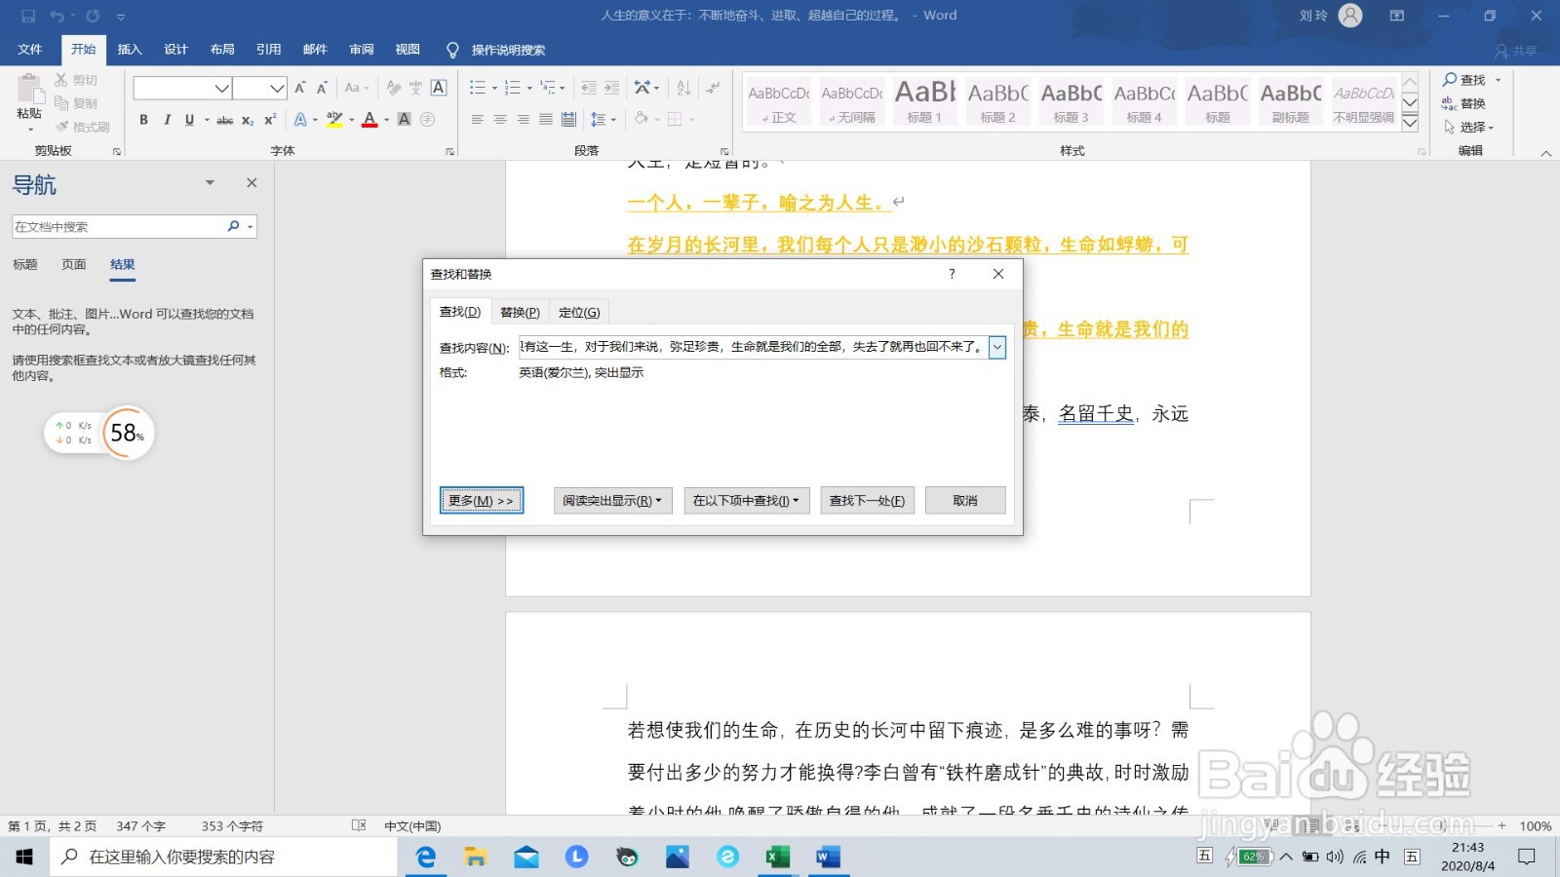Apply strikethrough formatting
Image resolution: width=1560 pixels, height=877 pixels.
click(x=223, y=120)
